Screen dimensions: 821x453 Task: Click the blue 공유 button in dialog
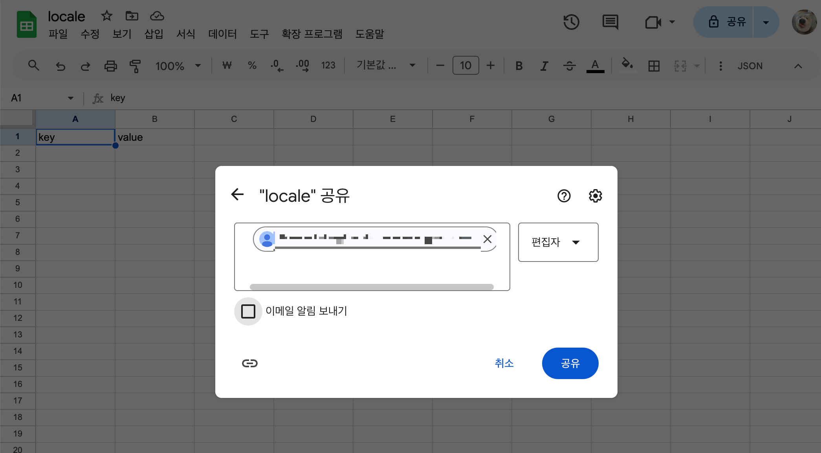tap(570, 363)
